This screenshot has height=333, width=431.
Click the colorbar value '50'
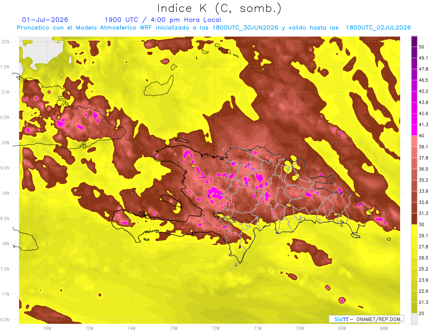[422, 47]
